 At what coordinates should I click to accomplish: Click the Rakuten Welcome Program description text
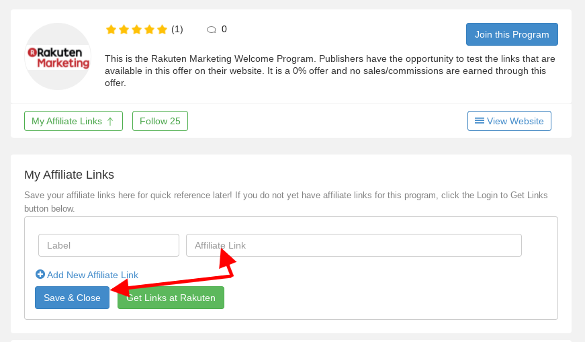click(x=330, y=71)
